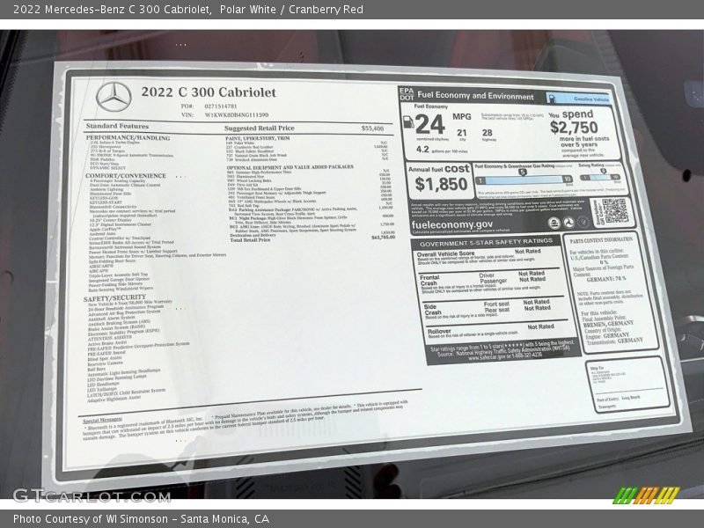Select the $2,750 five-year fuel cost amount
The width and height of the screenshot is (704, 528).
point(574,128)
